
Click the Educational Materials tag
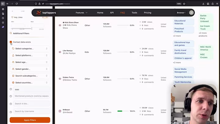pyautogui.click(x=183, y=22)
